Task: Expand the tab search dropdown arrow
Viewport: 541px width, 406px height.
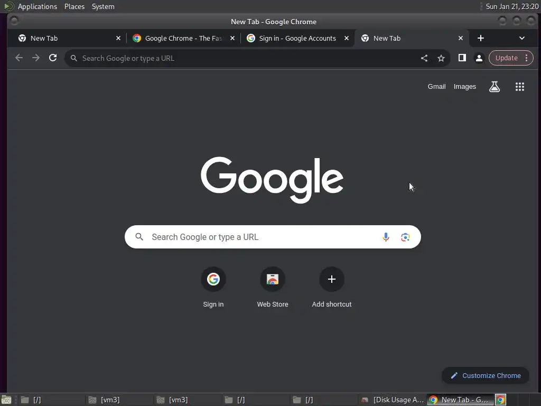Action: (521, 38)
